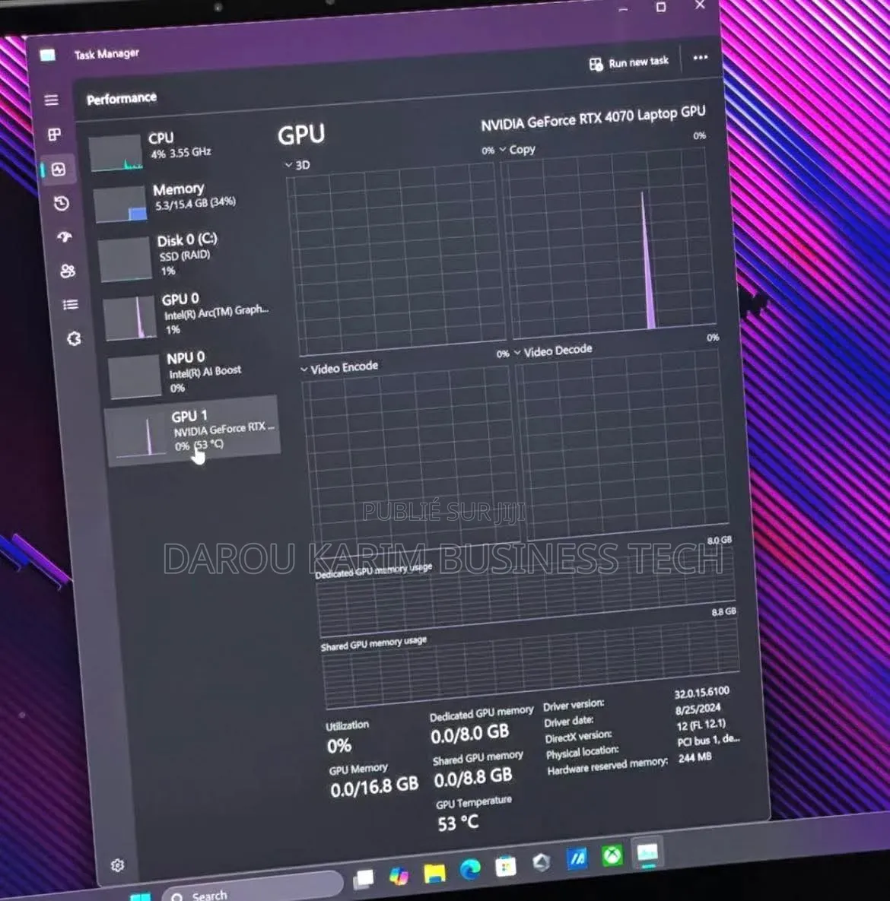Screen dimensions: 890x901
Task: Open the Windows Start button
Action: pos(140,896)
